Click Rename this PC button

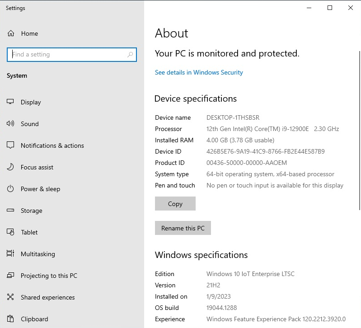(x=183, y=228)
